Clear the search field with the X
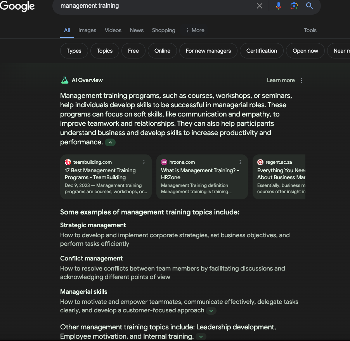Screen dimensions: 350x341 tap(259, 6)
